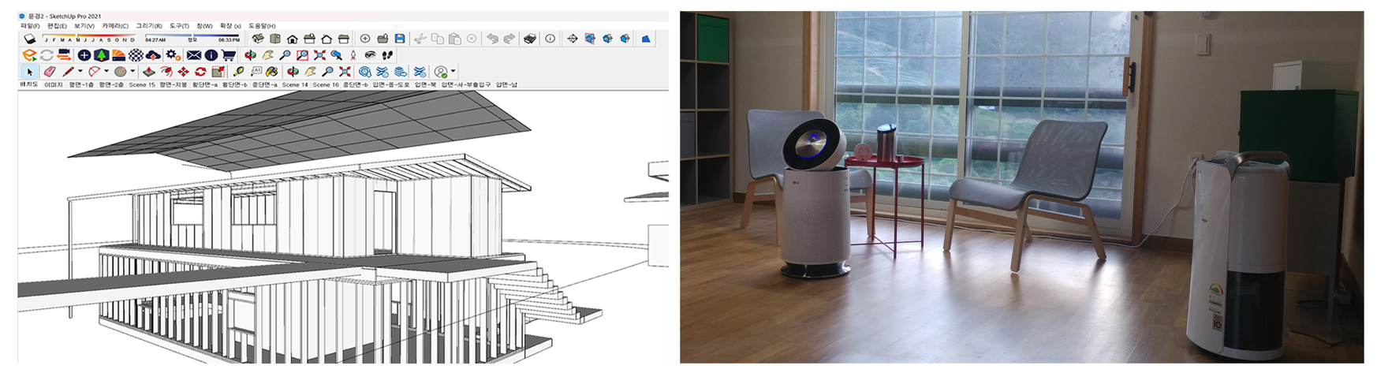Toggle shadows display button
The image size is (1377, 373).
(29, 39)
